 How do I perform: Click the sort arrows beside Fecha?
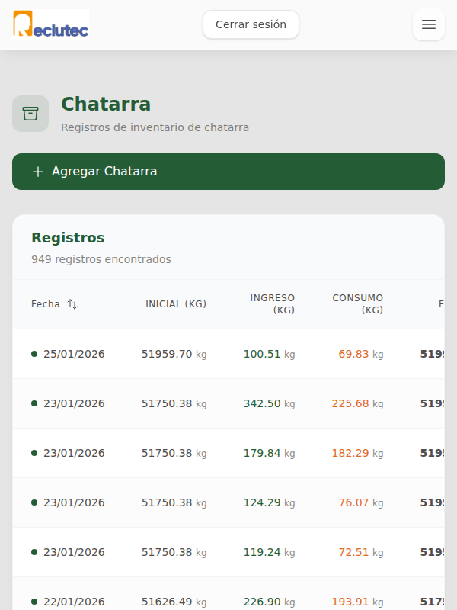72,303
